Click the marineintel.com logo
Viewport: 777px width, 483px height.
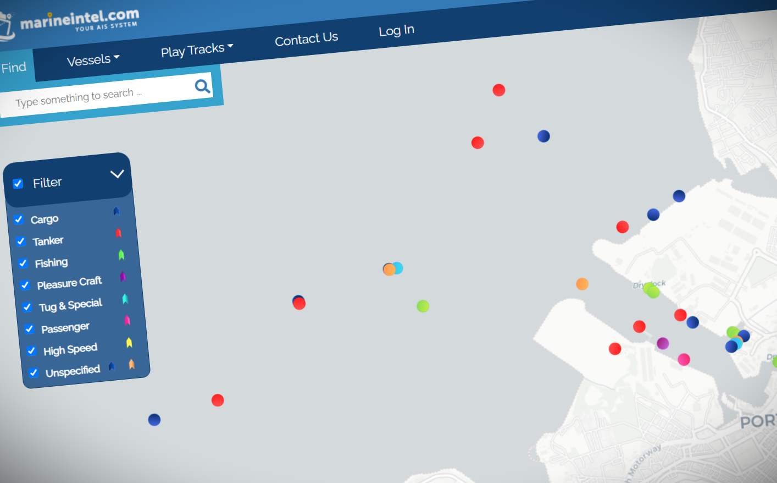[70, 23]
